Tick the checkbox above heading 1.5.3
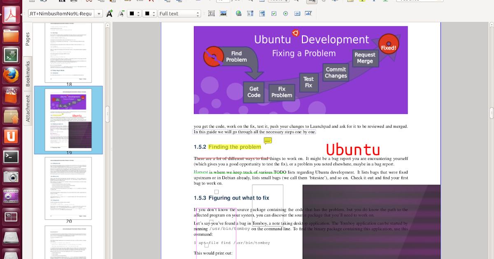Image resolution: width=494 pixels, height=259 pixels. (217, 192)
